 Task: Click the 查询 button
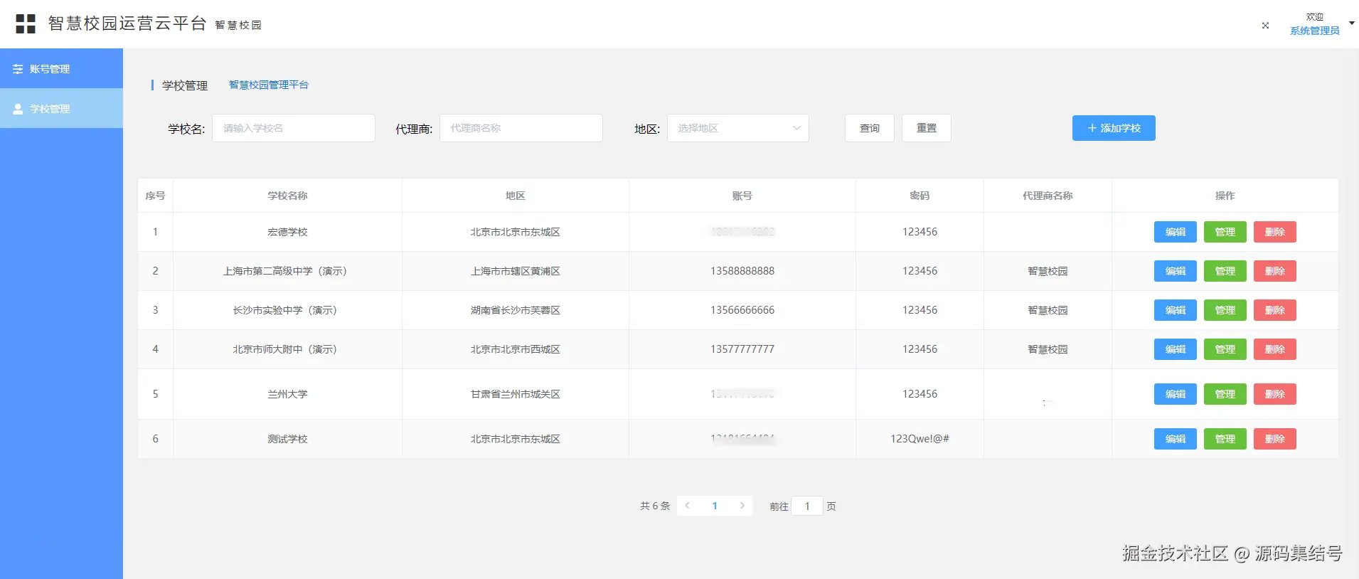(x=870, y=128)
